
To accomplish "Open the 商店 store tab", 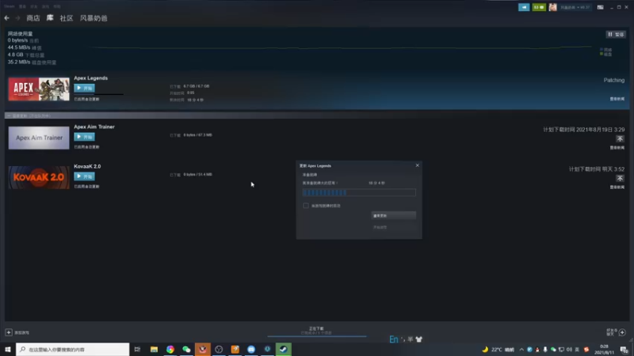I will (x=33, y=18).
